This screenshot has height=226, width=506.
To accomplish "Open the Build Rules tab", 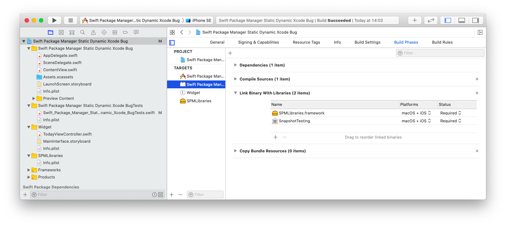I will tap(442, 42).
